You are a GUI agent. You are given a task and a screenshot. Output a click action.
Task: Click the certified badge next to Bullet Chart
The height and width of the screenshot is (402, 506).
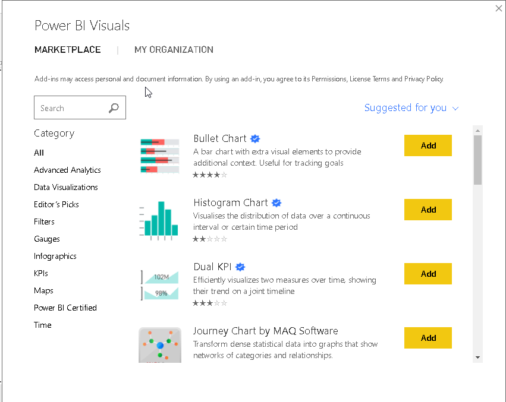pyautogui.click(x=255, y=139)
